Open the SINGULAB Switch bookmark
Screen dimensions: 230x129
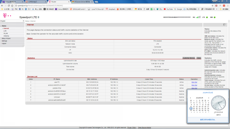[78, 9]
